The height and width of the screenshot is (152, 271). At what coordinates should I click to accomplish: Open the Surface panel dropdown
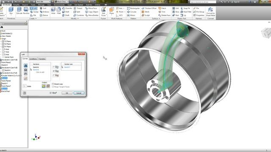[156, 19]
